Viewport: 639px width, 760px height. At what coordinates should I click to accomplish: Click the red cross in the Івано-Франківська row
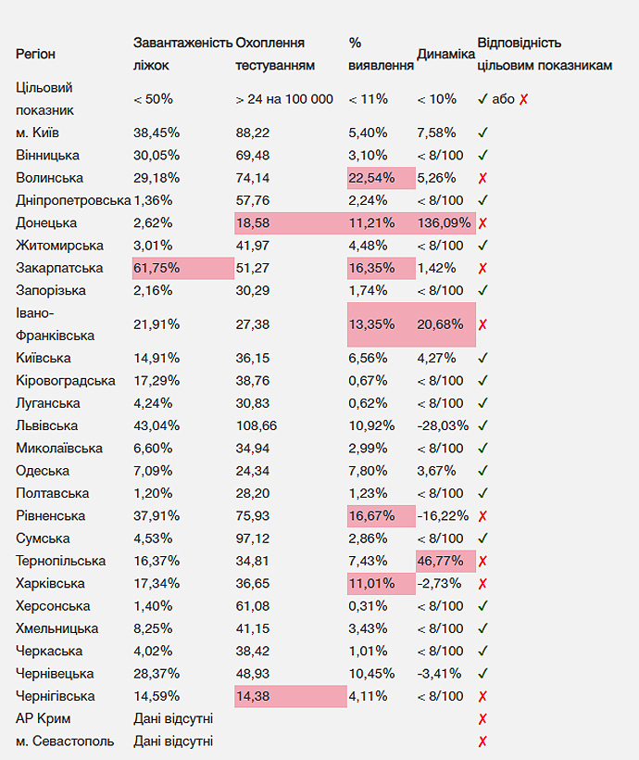coord(482,325)
